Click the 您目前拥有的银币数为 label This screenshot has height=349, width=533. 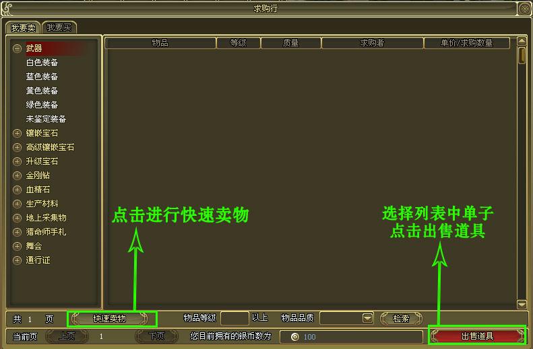(230, 336)
